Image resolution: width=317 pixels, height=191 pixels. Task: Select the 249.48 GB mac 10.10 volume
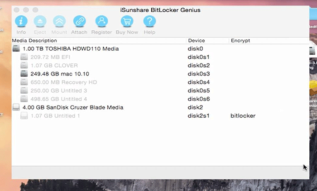(x=60, y=74)
